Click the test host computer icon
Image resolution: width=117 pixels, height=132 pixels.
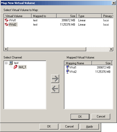tap(11, 63)
